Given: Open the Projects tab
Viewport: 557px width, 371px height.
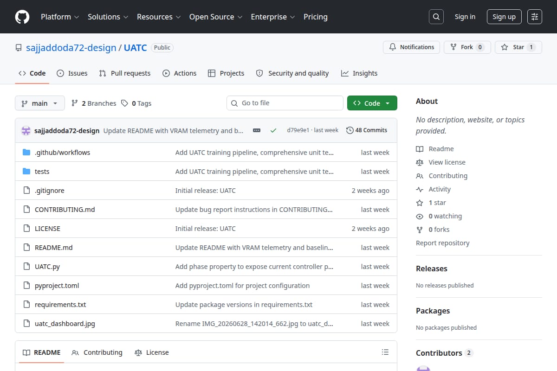Looking at the screenshot, I should (226, 73).
